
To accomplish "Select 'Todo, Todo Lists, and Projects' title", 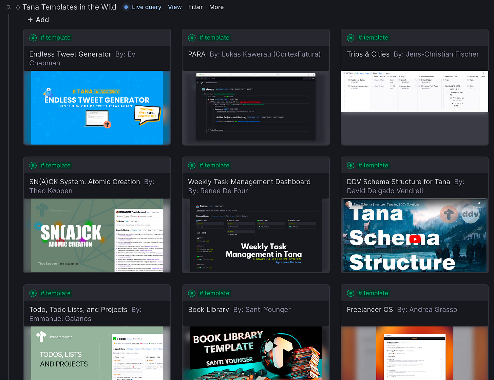I will [x=78, y=310].
